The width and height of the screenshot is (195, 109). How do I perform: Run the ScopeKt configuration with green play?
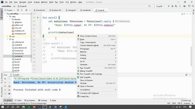pos(168,6)
